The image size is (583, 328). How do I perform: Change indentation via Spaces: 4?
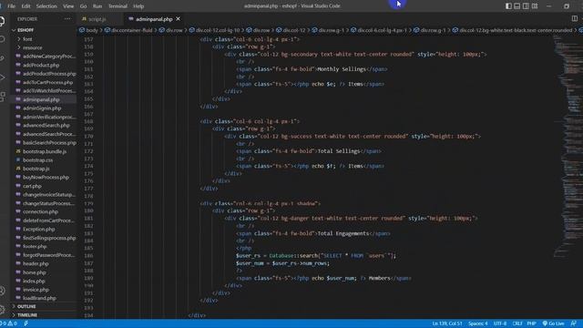[477, 323]
